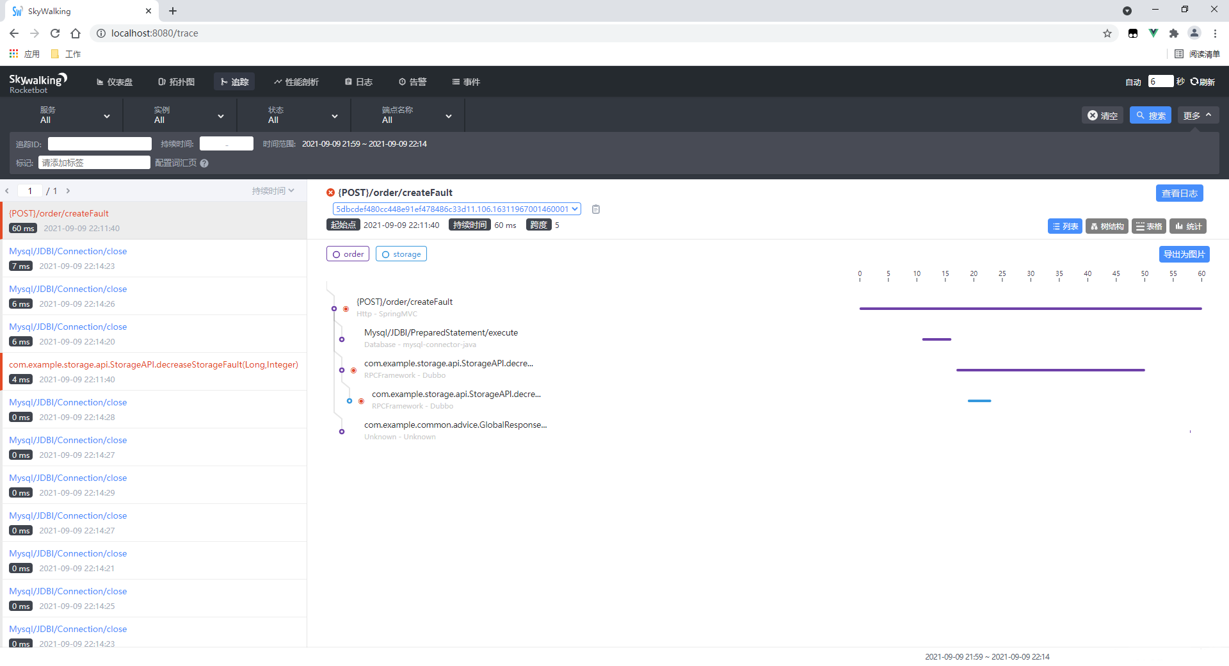The width and height of the screenshot is (1229, 666).
Task: Click the 时间范围 date range value
Action: 364,144
